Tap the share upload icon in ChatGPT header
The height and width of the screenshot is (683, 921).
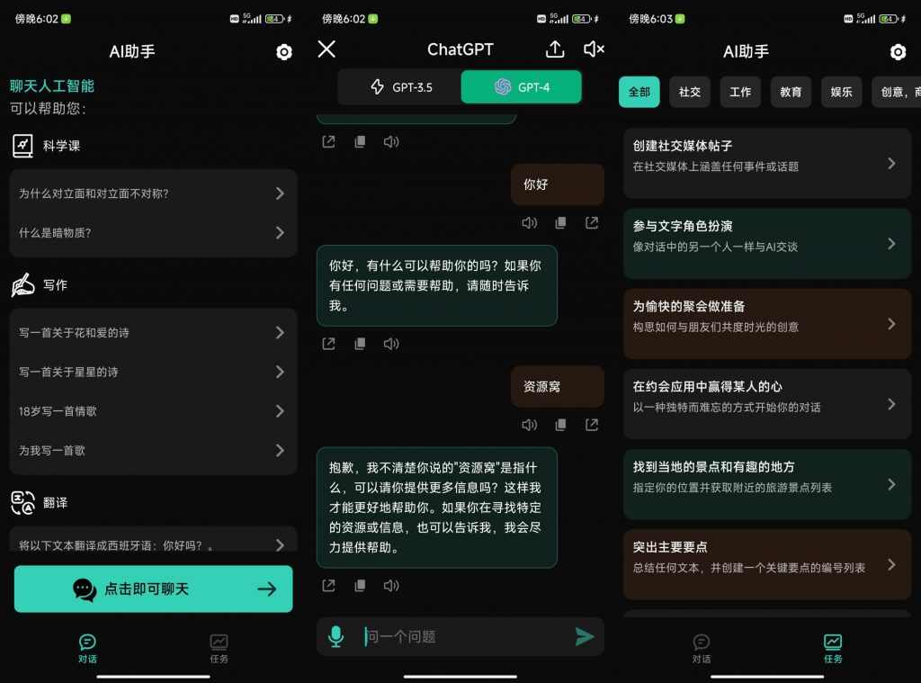[x=555, y=49]
